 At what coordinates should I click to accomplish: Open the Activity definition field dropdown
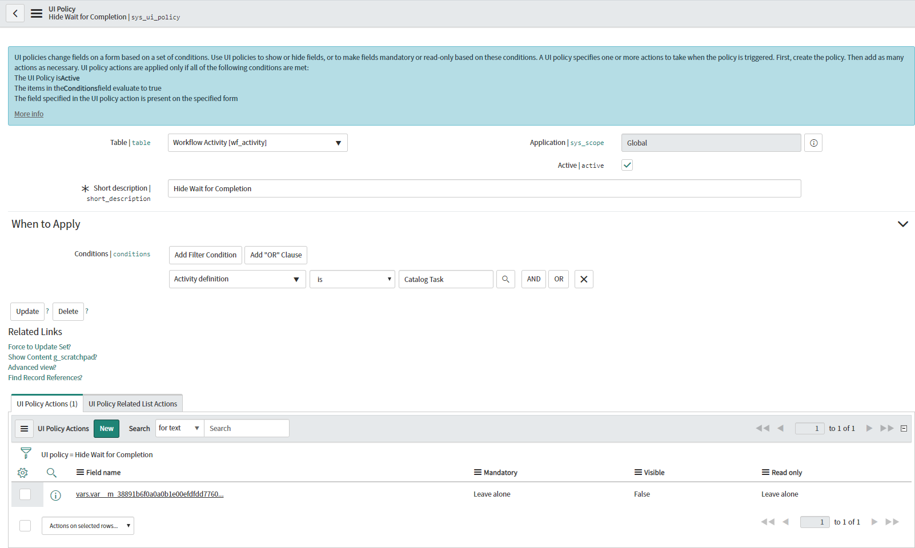coord(238,279)
